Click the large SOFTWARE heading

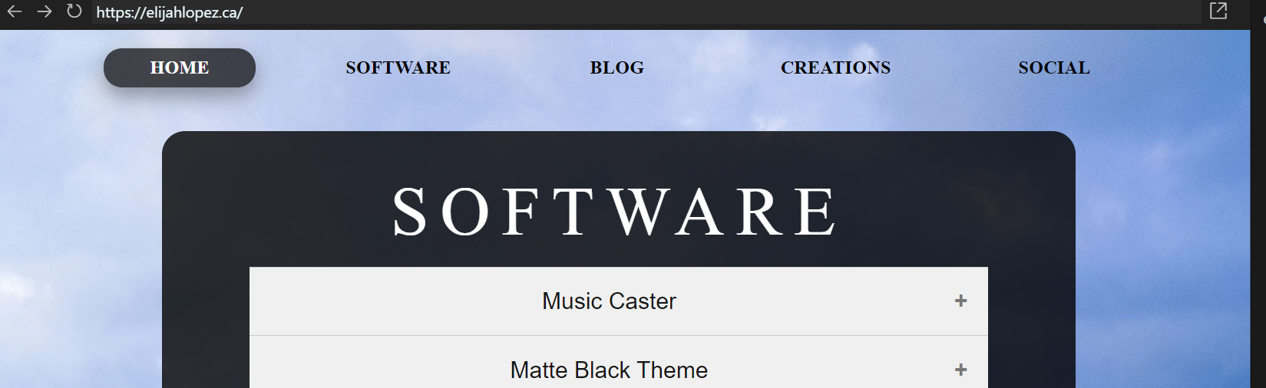pos(615,212)
